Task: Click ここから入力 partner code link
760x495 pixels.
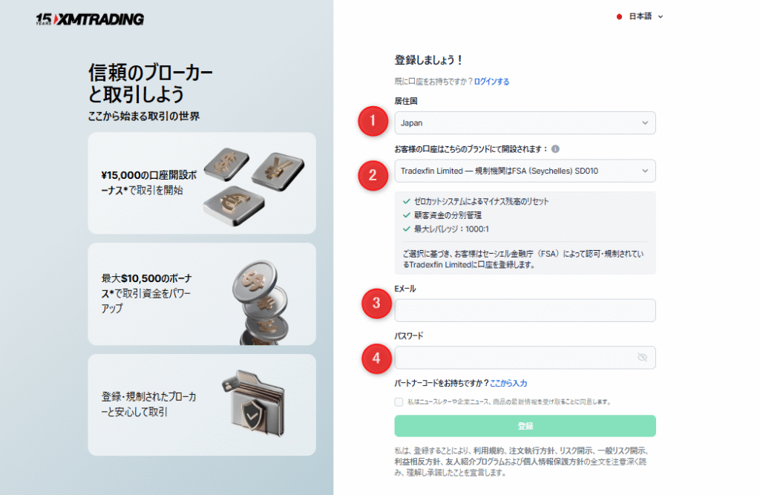Action: tap(508, 383)
